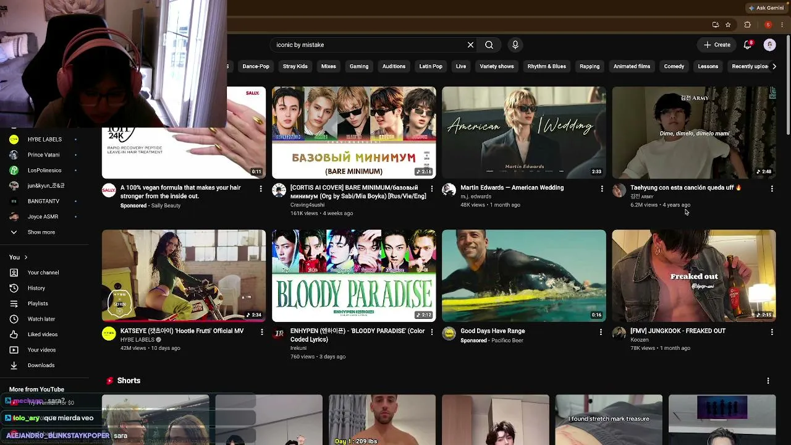Click the Martin Edwards — American Wedding title
791x445 pixels.
(512, 187)
